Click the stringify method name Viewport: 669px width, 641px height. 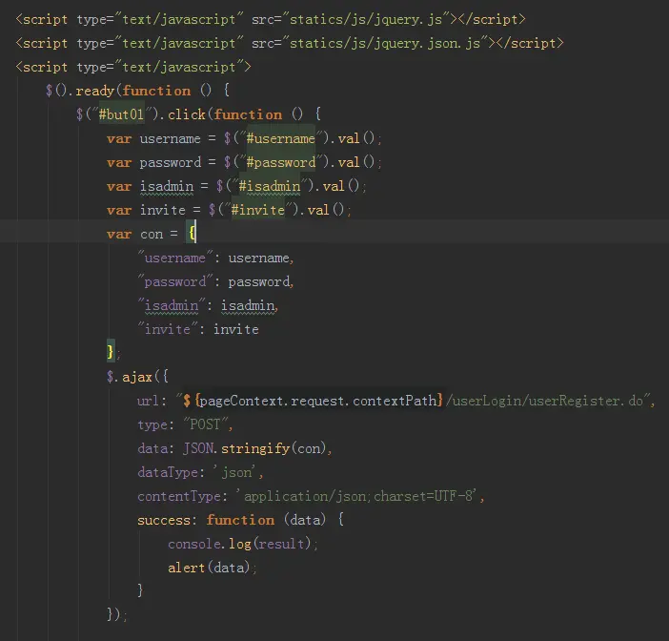click(x=255, y=448)
